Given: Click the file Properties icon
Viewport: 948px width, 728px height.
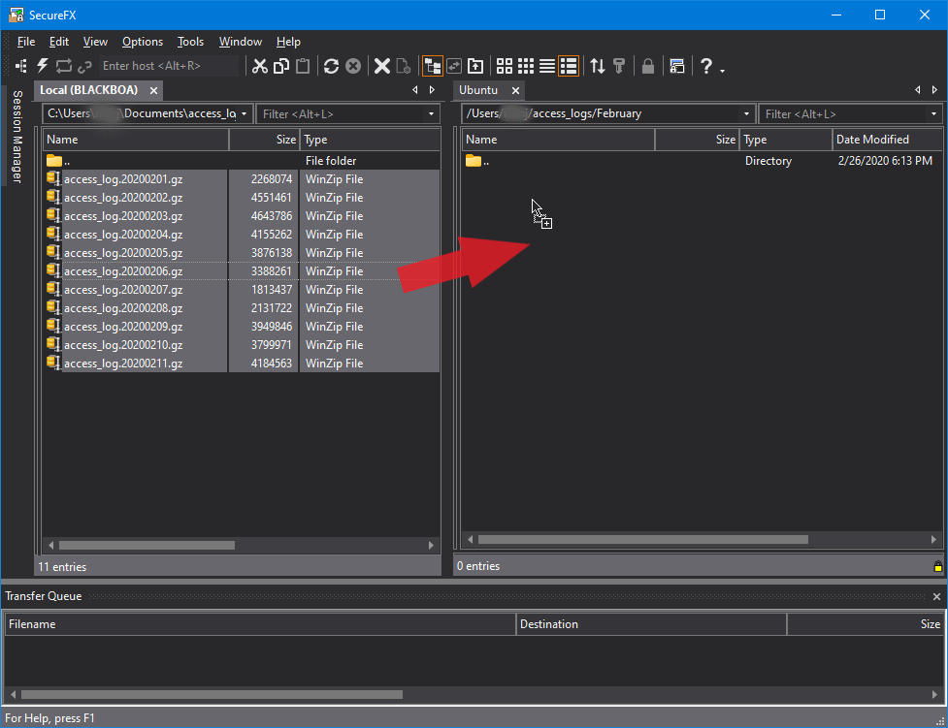Looking at the screenshot, I should click(x=404, y=66).
